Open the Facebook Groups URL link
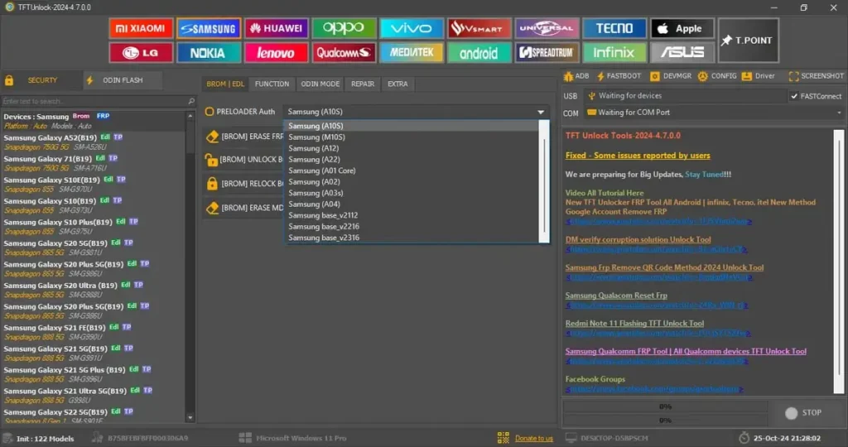The height and width of the screenshot is (447, 848). click(654, 389)
